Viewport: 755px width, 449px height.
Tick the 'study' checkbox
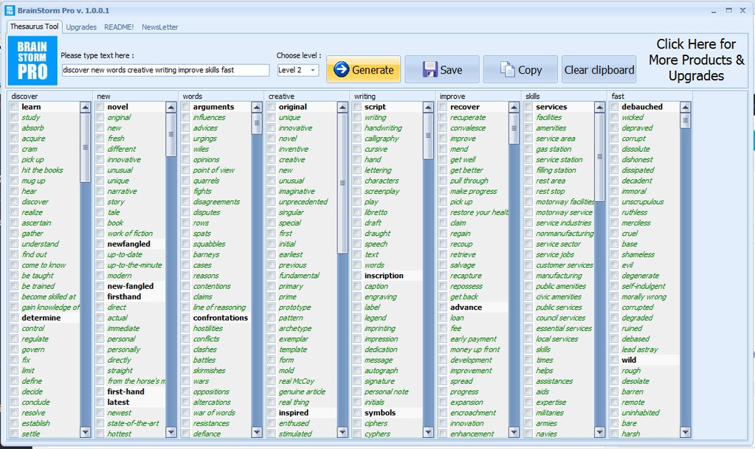(x=15, y=117)
